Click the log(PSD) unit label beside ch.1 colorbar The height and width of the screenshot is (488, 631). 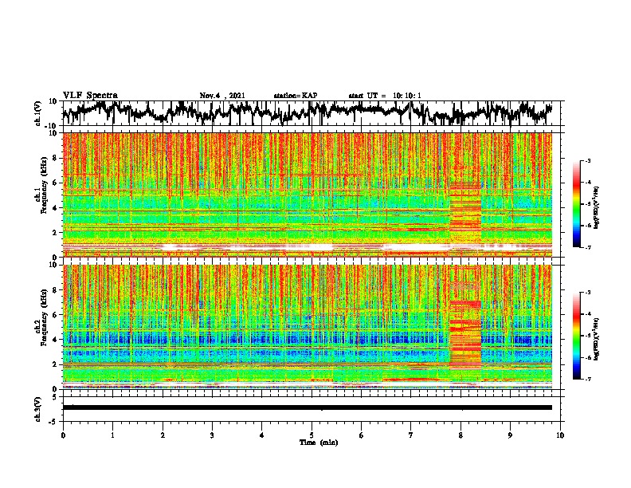(x=597, y=207)
